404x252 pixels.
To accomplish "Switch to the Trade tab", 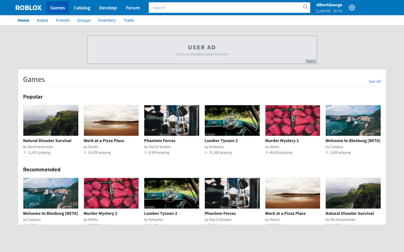I will pyautogui.click(x=129, y=20).
